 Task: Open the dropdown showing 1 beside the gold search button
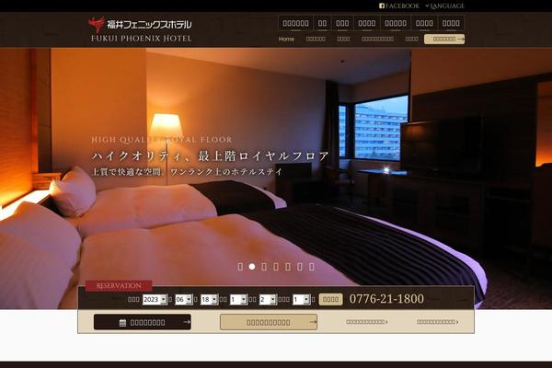coord(302,299)
